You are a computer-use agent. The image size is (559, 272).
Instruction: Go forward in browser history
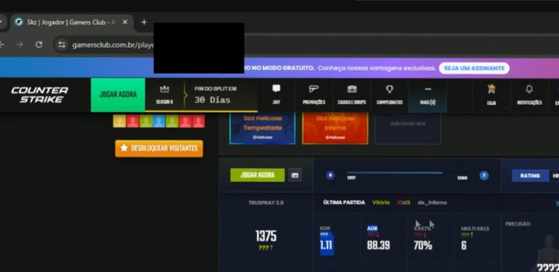tap(20, 44)
